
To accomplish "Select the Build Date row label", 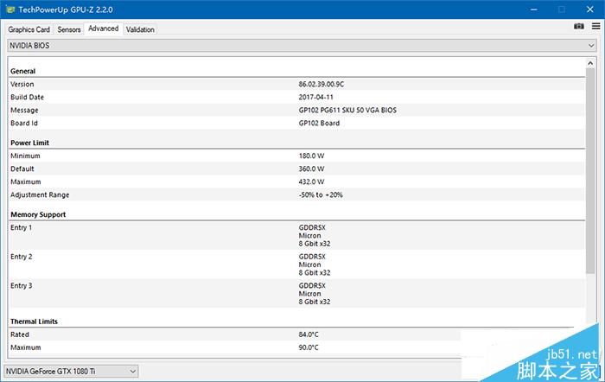I will (x=27, y=98).
